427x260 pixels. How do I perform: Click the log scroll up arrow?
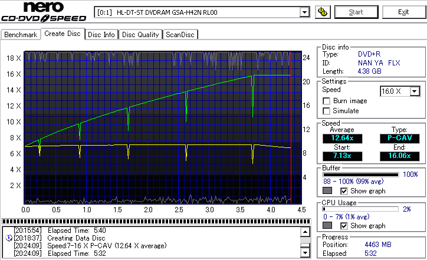click(x=305, y=232)
